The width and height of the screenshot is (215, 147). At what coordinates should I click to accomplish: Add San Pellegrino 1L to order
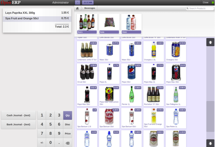176,96
